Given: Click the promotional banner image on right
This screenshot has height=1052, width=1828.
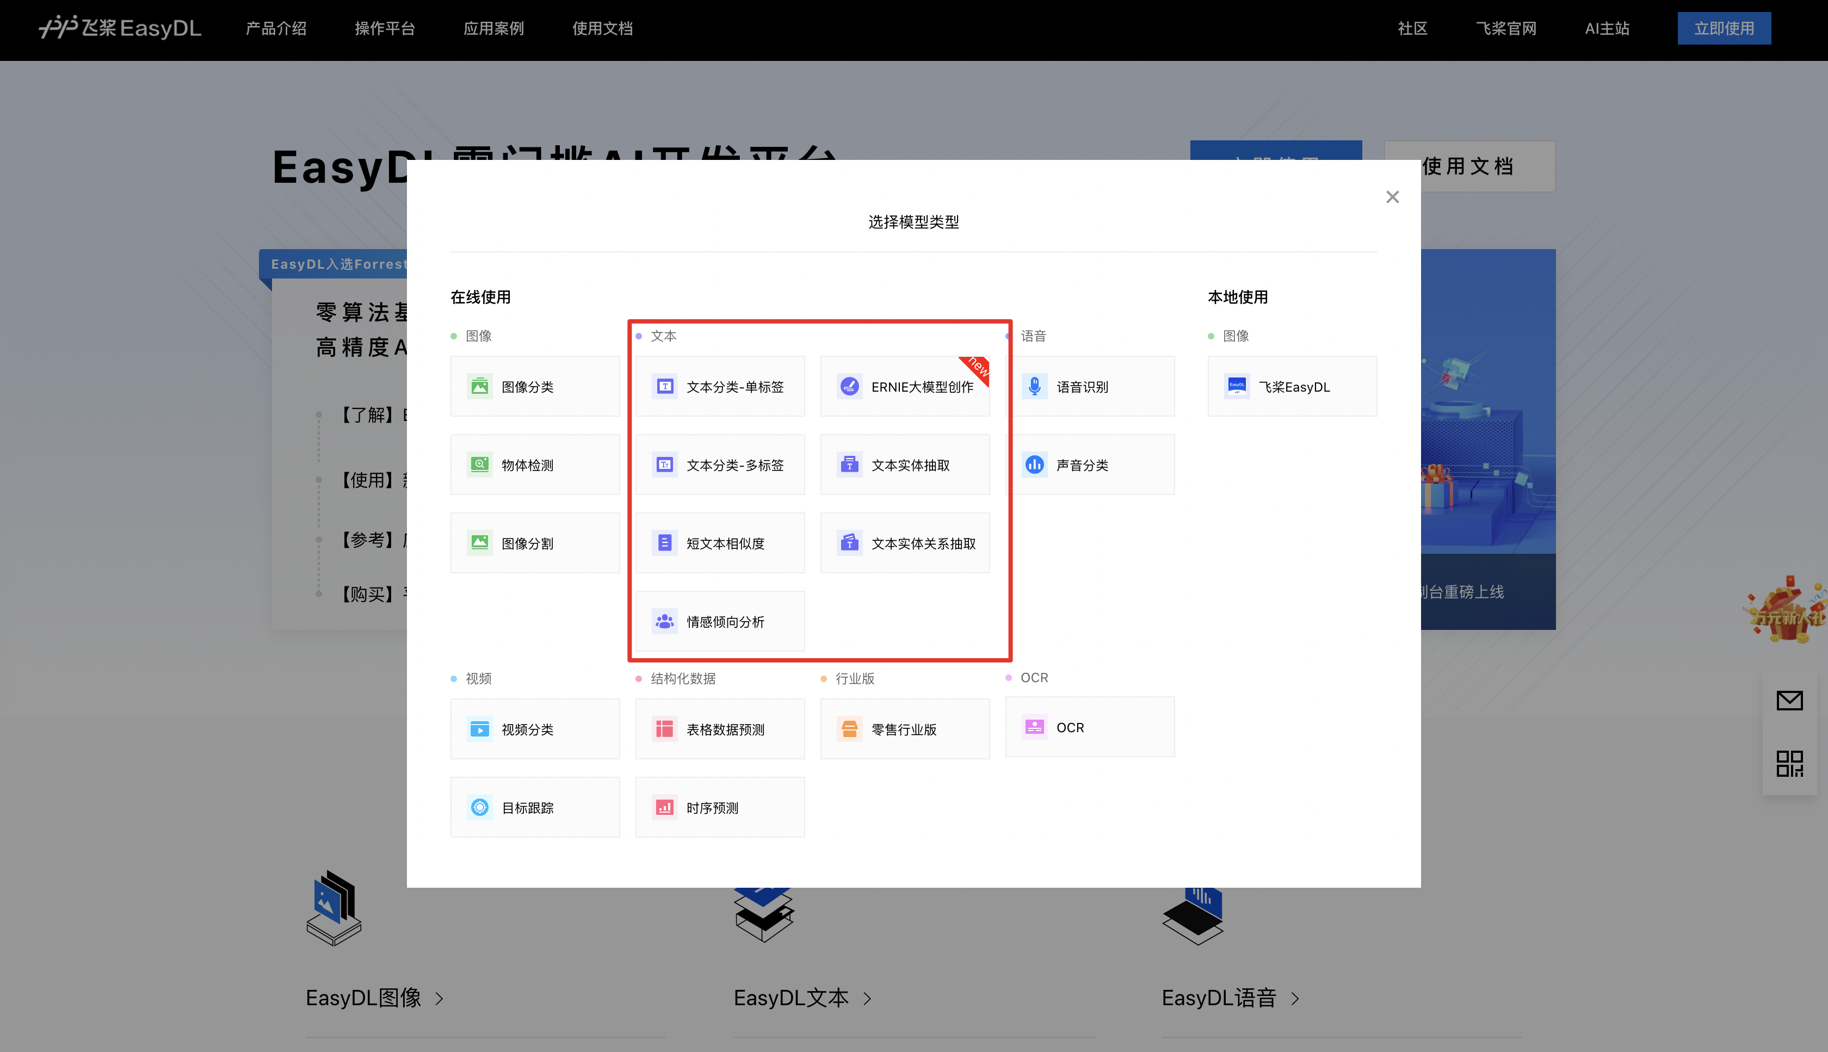Looking at the screenshot, I should coord(1487,440).
